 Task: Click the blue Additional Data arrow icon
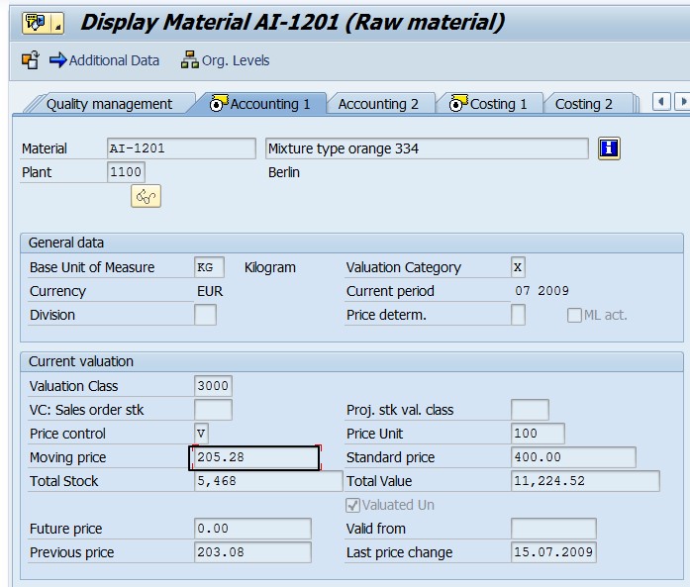(x=57, y=59)
